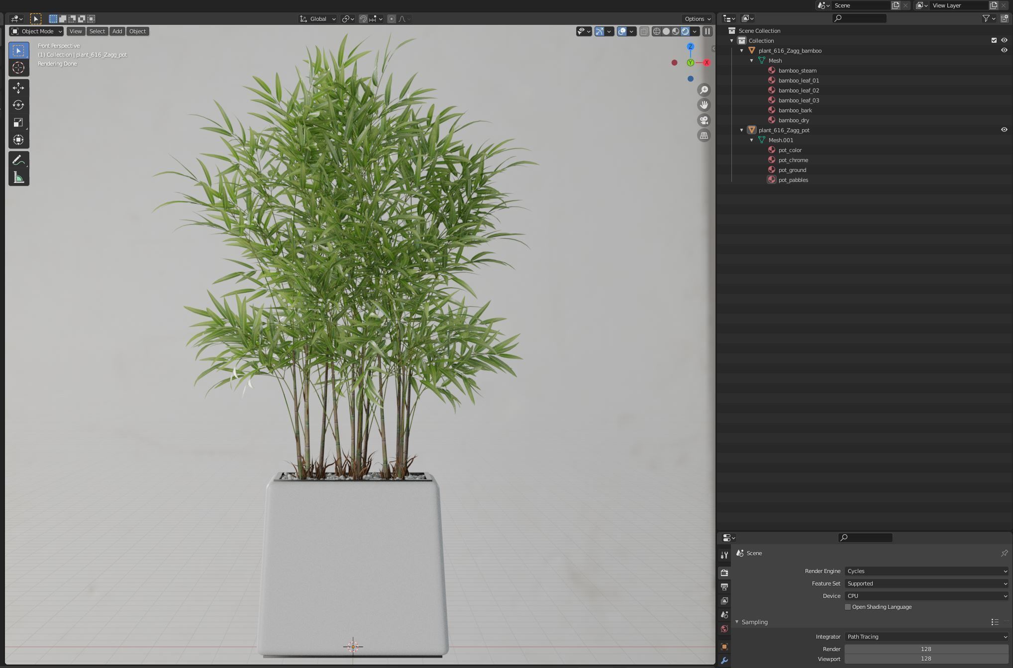Click the Options button in header

click(x=697, y=19)
